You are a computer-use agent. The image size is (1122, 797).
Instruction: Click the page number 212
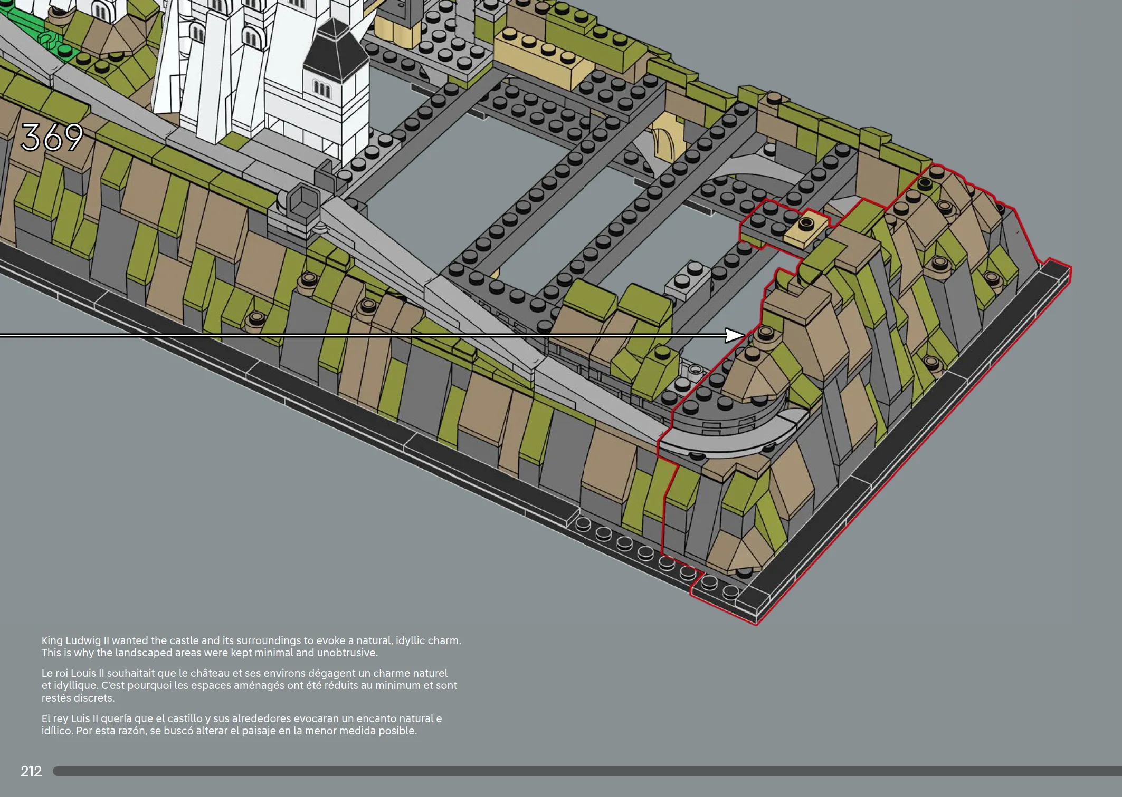tap(31, 771)
